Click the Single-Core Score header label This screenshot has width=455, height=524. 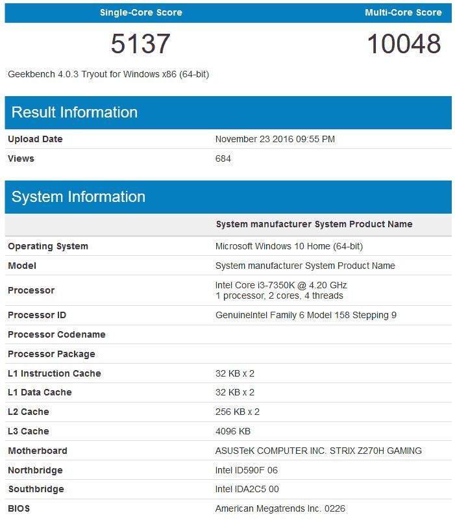click(x=141, y=13)
